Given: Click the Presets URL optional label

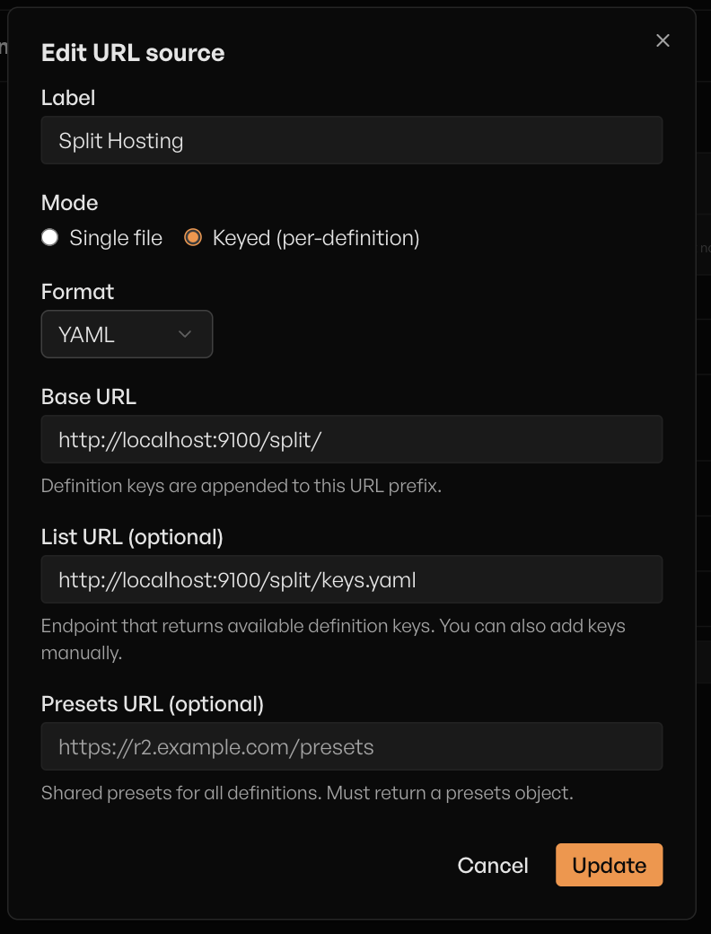Looking at the screenshot, I should (x=152, y=704).
